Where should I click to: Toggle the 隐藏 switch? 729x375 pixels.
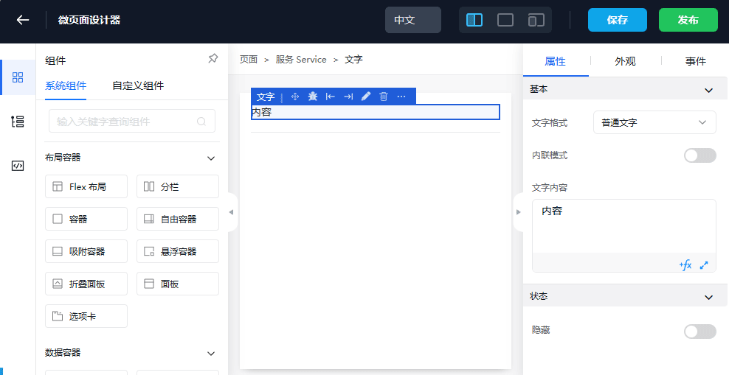[699, 332]
